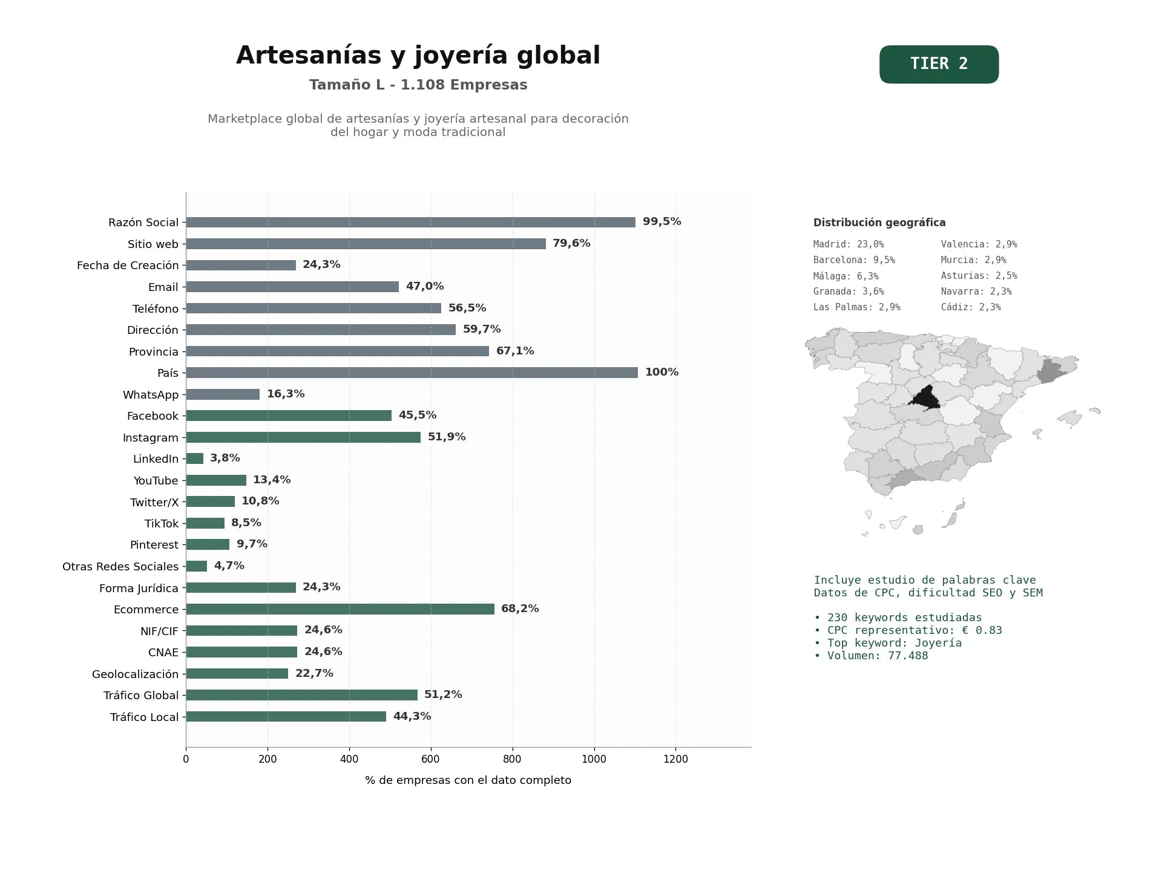
Task: Click the Provincia label
Action: click(x=154, y=352)
